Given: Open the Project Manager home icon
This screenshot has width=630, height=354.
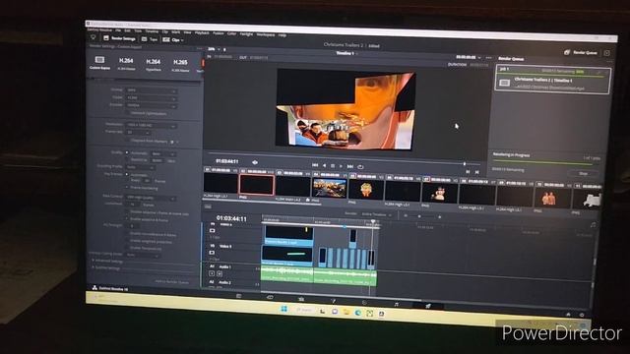Looking at the screenshot, I should click(x=568, y=315).
